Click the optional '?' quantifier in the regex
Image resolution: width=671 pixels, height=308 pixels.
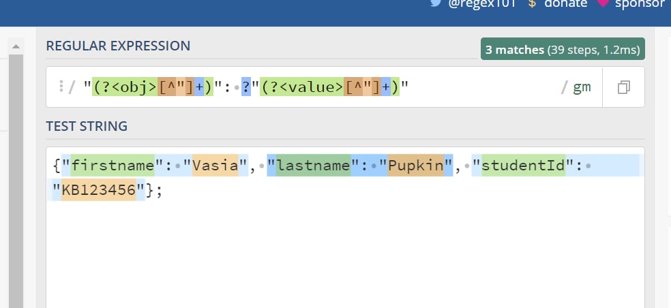246,87
